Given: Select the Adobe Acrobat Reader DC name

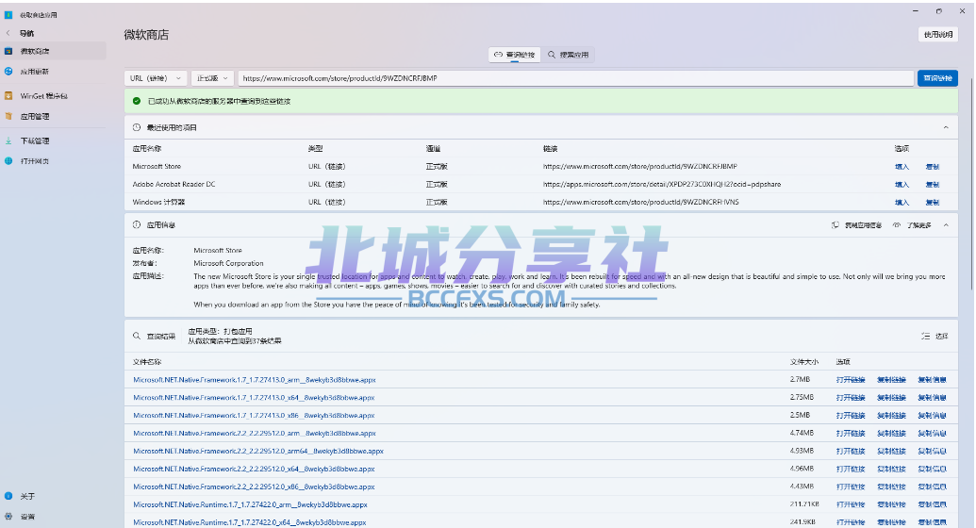Looking at the screenshot, I should click(x=174, y=184).
